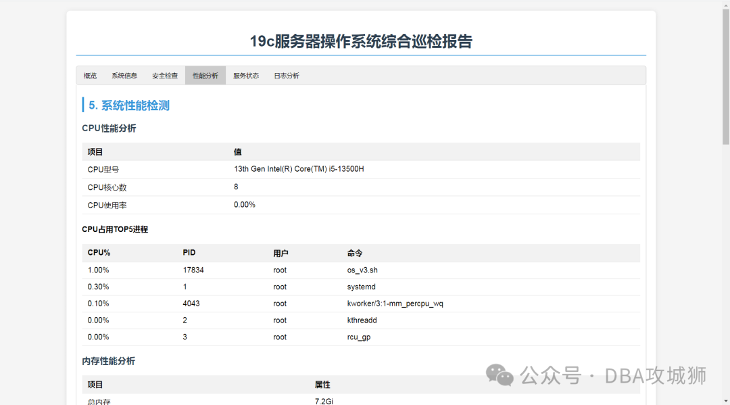Click the CPU占用TOP5进程 subheading
Image resolution: width=730 pixels, height=405 pixels.
115,229
